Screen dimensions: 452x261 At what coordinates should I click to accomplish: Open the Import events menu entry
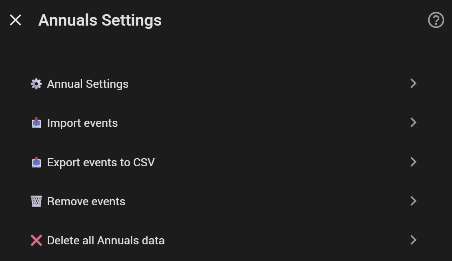[x=82, y=123]
